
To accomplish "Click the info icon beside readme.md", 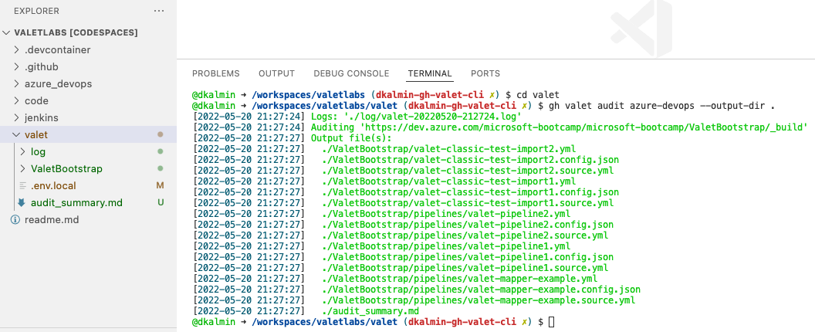I will pos(15,219).
